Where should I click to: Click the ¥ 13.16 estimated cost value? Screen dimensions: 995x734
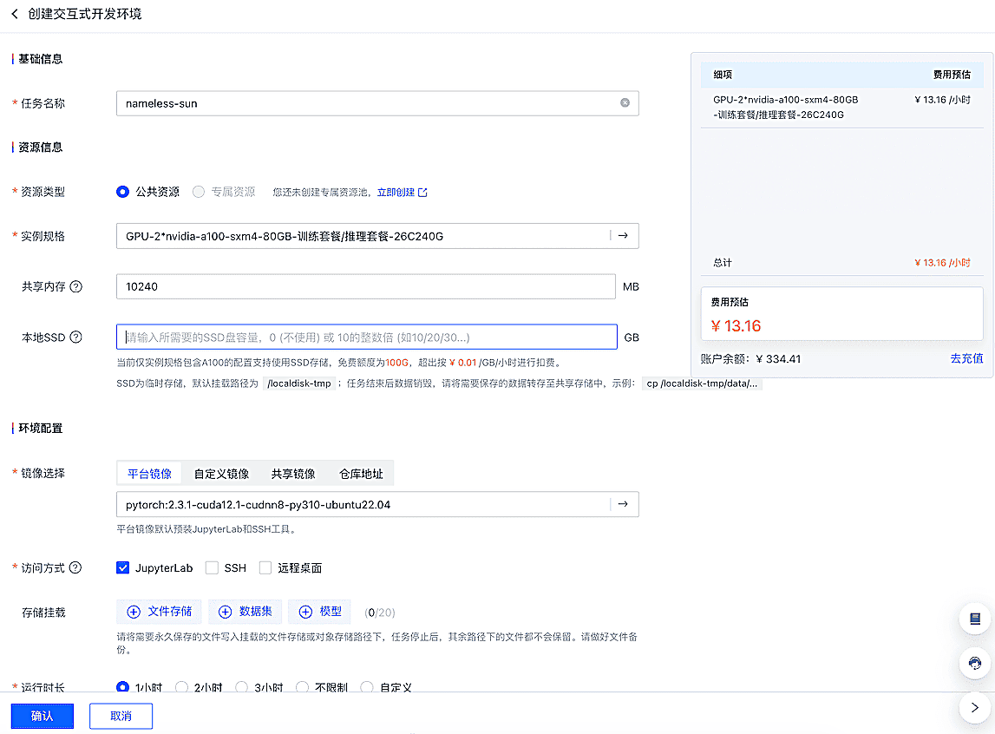(736, 326)
